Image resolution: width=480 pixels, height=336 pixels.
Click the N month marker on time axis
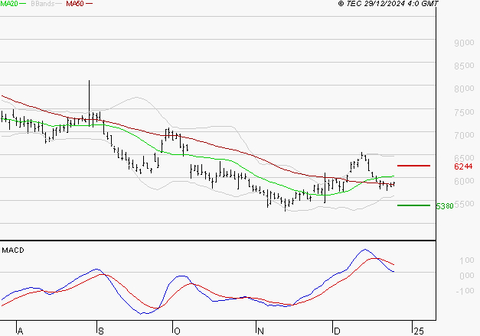[260, 331]
